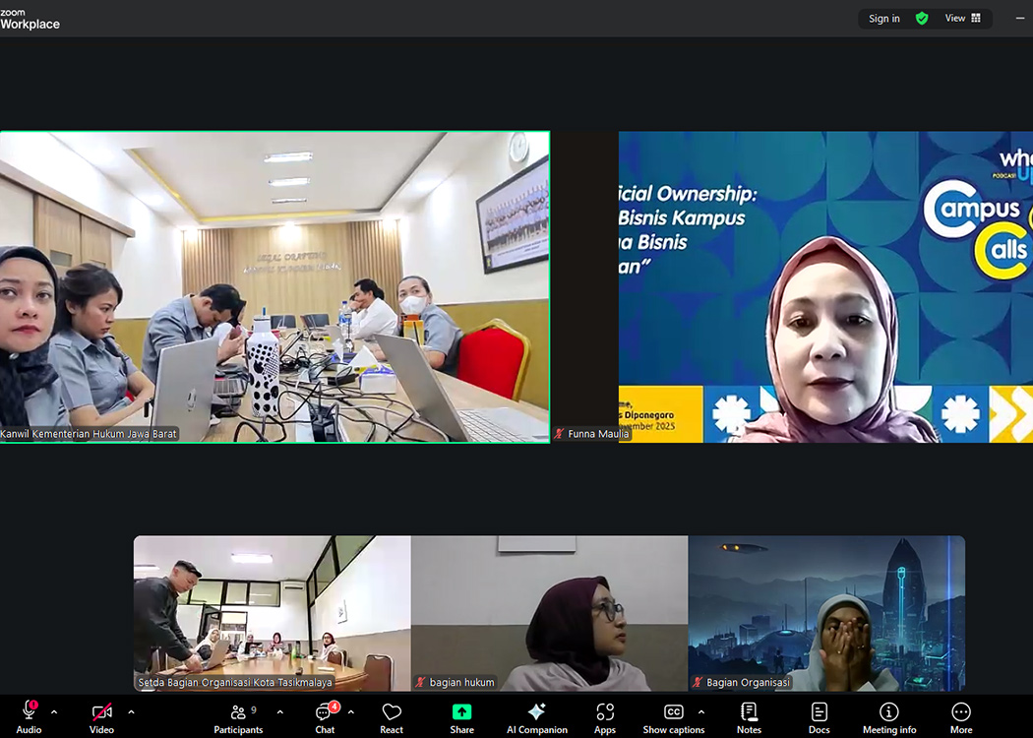Expand the chevron next to Participants

(x=279, y=711)
